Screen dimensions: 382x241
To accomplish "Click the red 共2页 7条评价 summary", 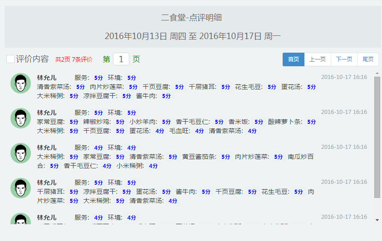I will (74, 59).
